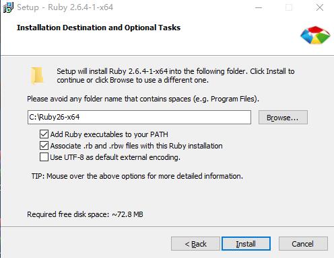Click the greyed-out maximize button
This screenshot has height=258, width=334.
[289, 7]
